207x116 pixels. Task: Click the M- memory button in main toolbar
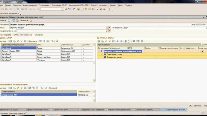pos(105,9)
